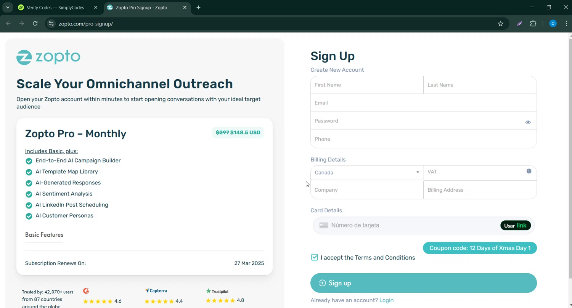
Task: Go back to the previous page
Action: (8, 24)
